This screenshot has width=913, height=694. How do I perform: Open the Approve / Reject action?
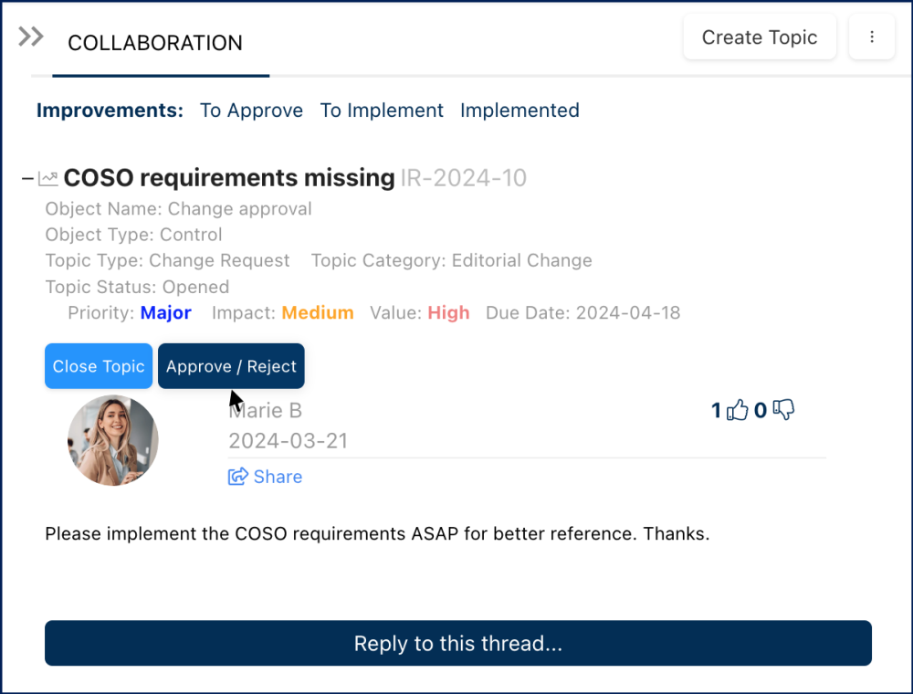click(231, 366)
